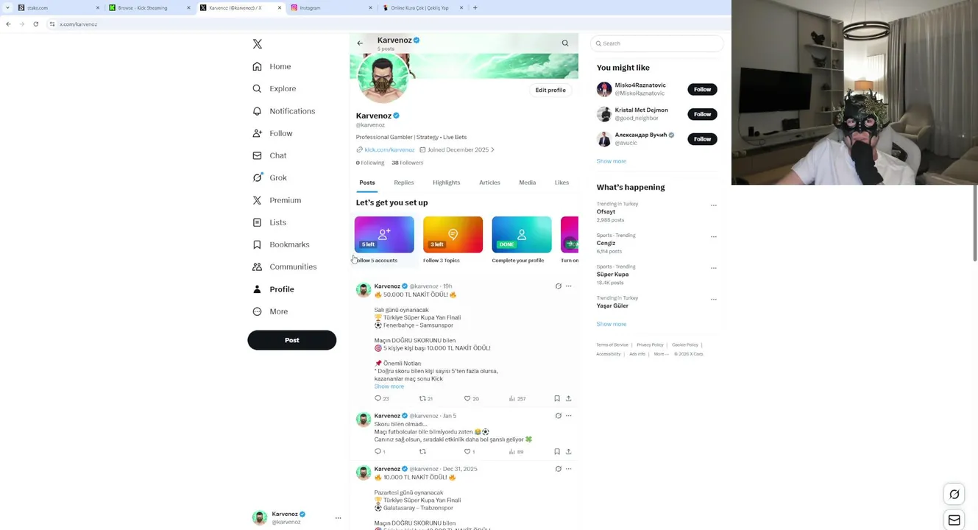Reply to the 50.000 TL NAKİT ÖDÜL post
Viewport: 978px width, 530px height.
point(381,398)
